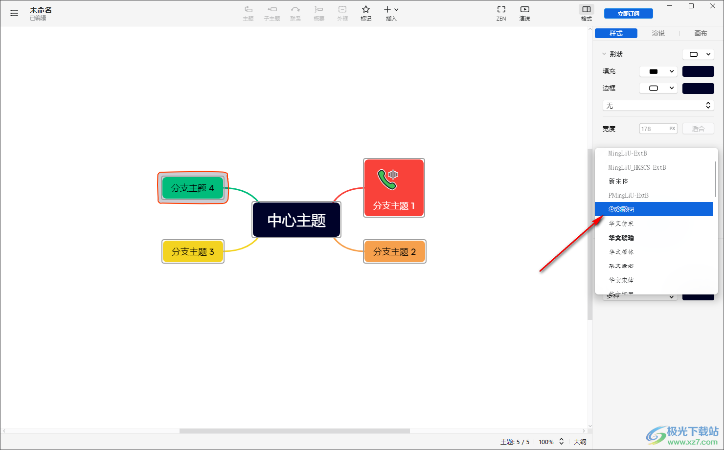Screen dimensions: 724x450
Task: Switch to the 样式 style tab
Action: pos(616,33)
